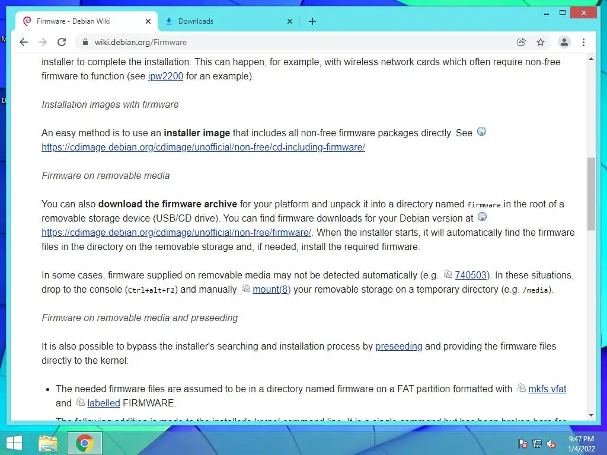
Task: Open the non-free/firmware URL link
Action: coord(176,232)
